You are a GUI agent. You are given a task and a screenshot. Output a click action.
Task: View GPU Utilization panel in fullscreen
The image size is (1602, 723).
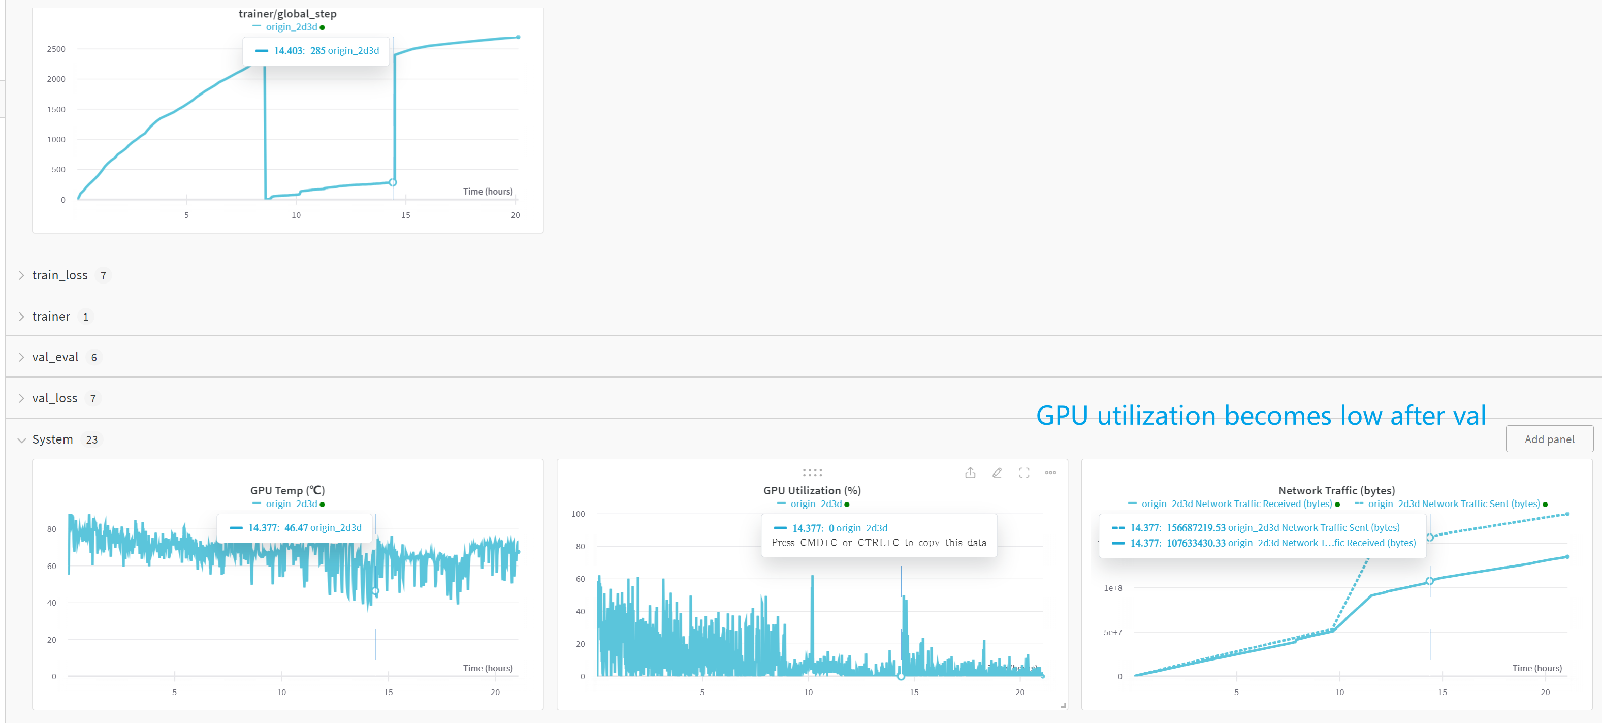click(x=1023, y=473)
